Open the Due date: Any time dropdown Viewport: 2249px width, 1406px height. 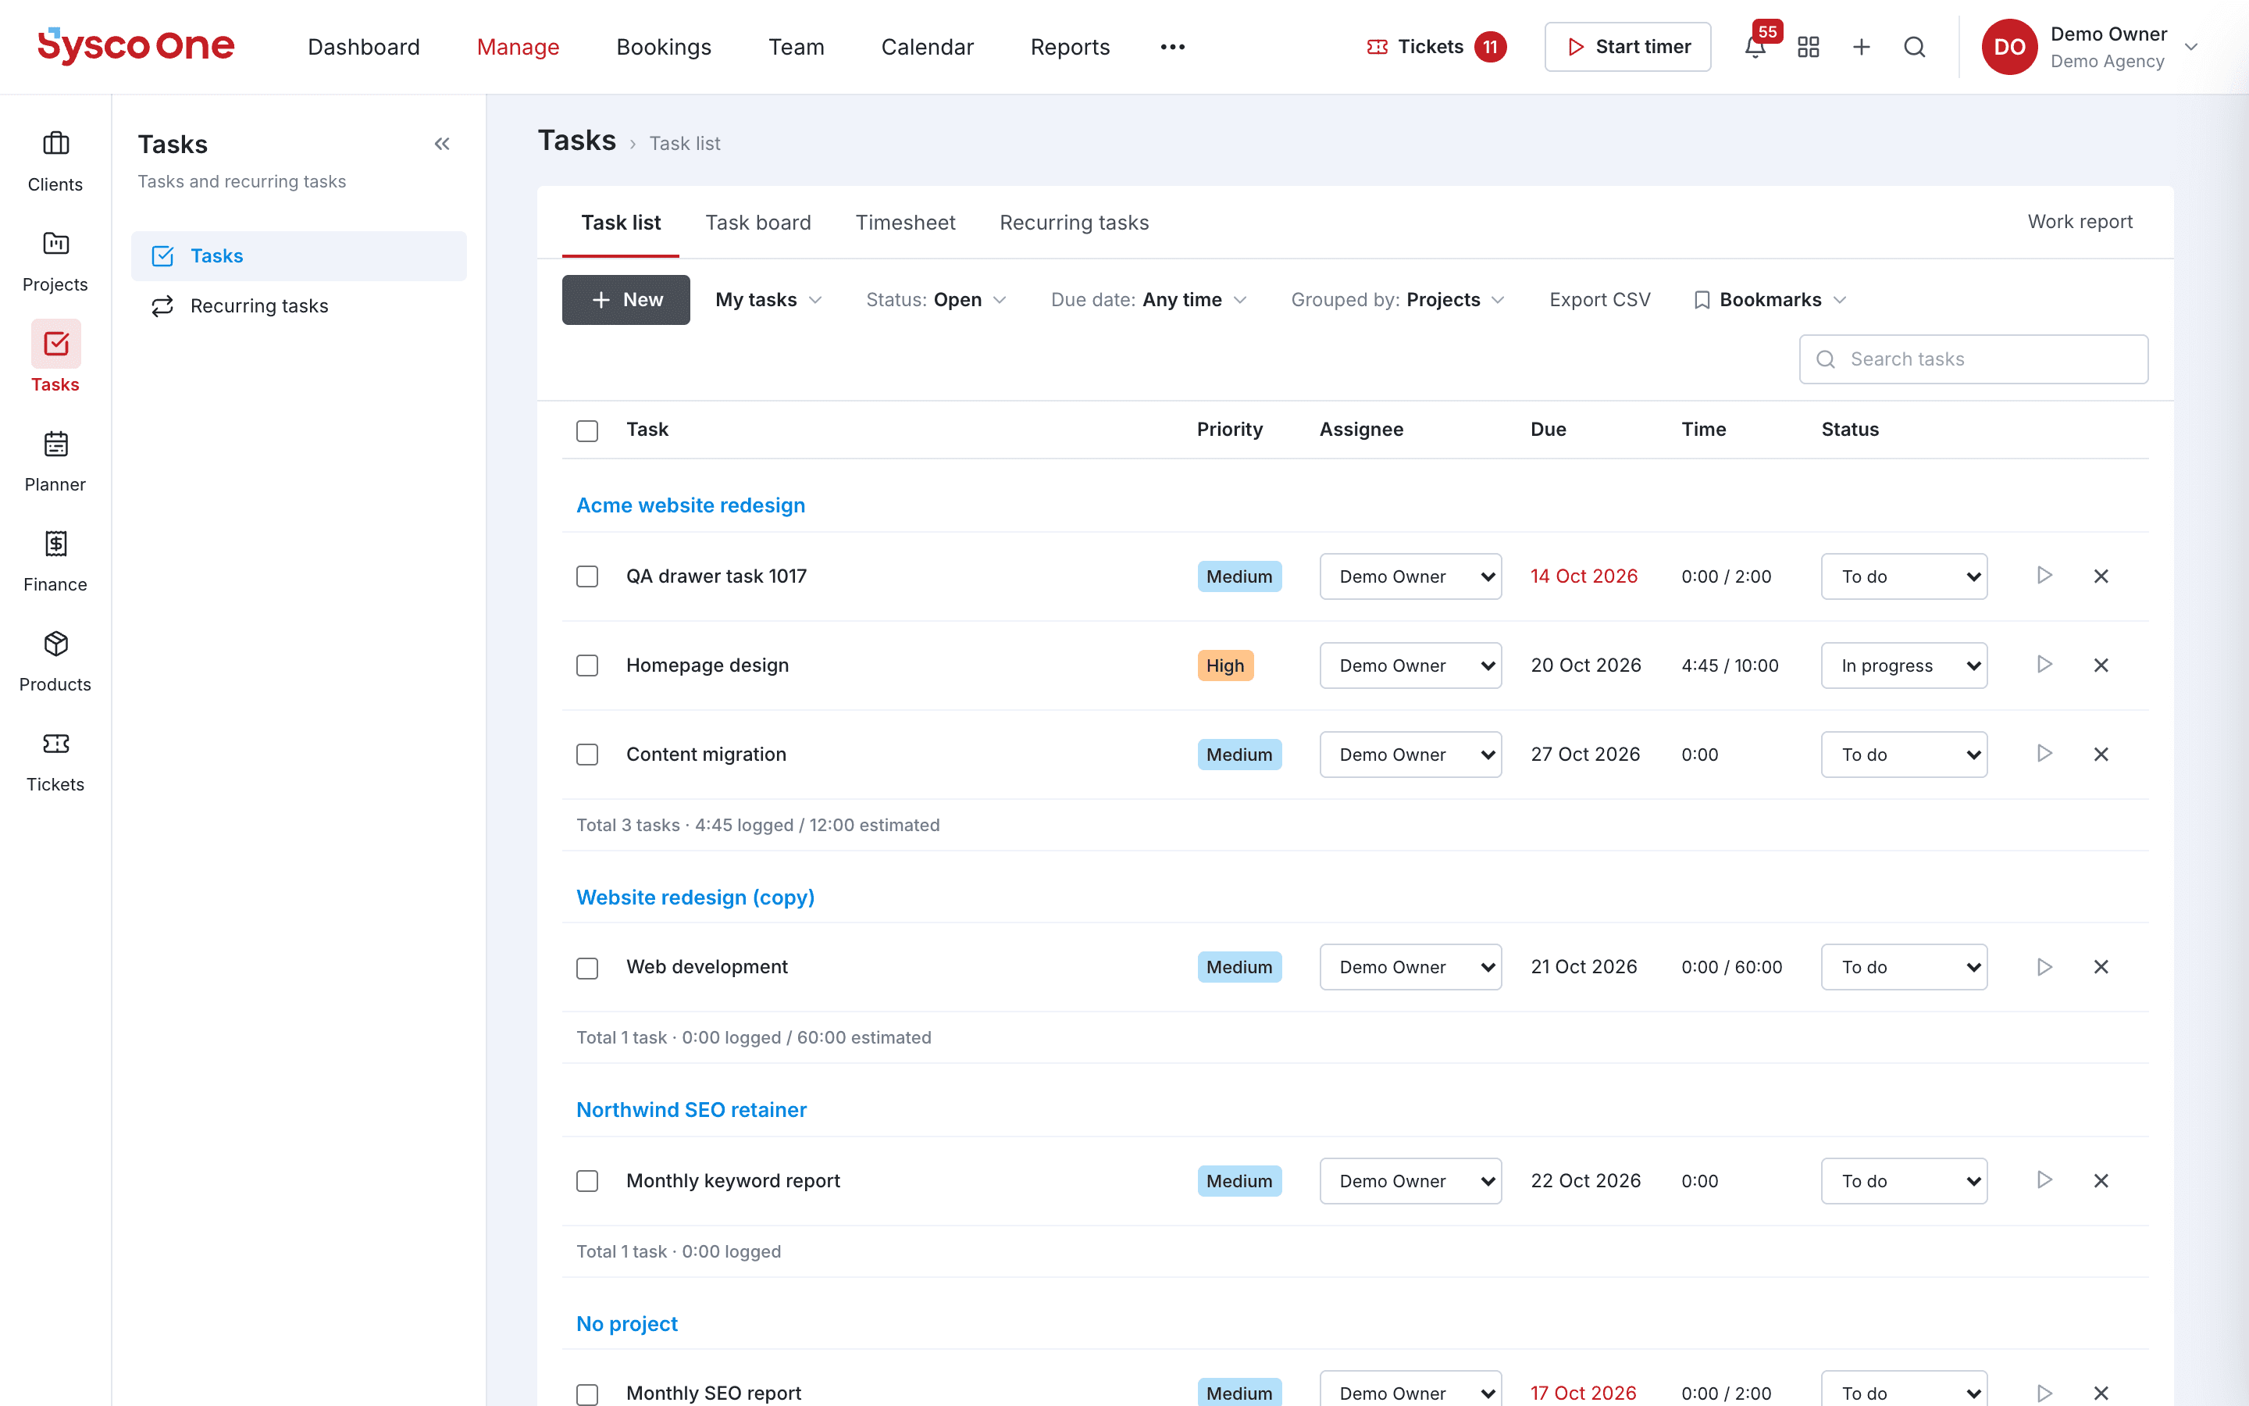[1148, 299]
